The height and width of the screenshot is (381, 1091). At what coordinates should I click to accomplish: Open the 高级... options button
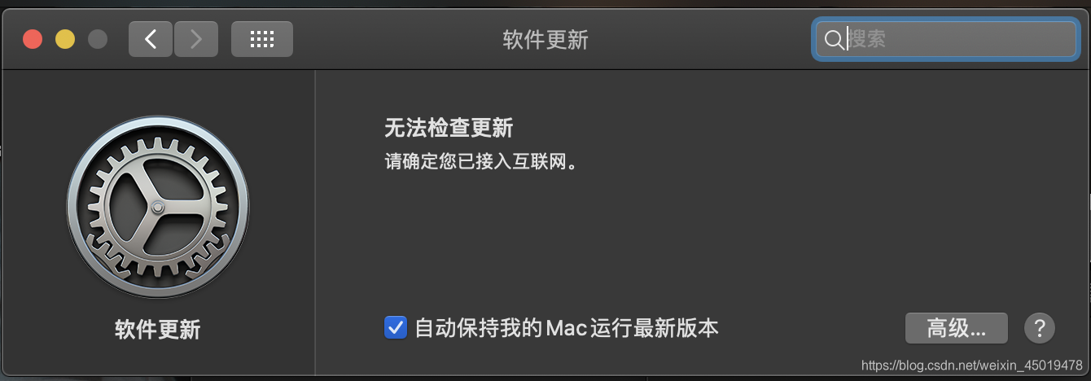coord(957,329)
